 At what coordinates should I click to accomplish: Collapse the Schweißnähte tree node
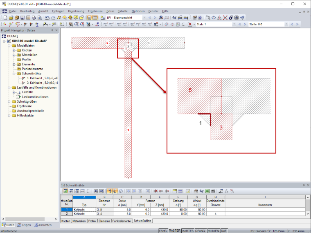[14, 74]
